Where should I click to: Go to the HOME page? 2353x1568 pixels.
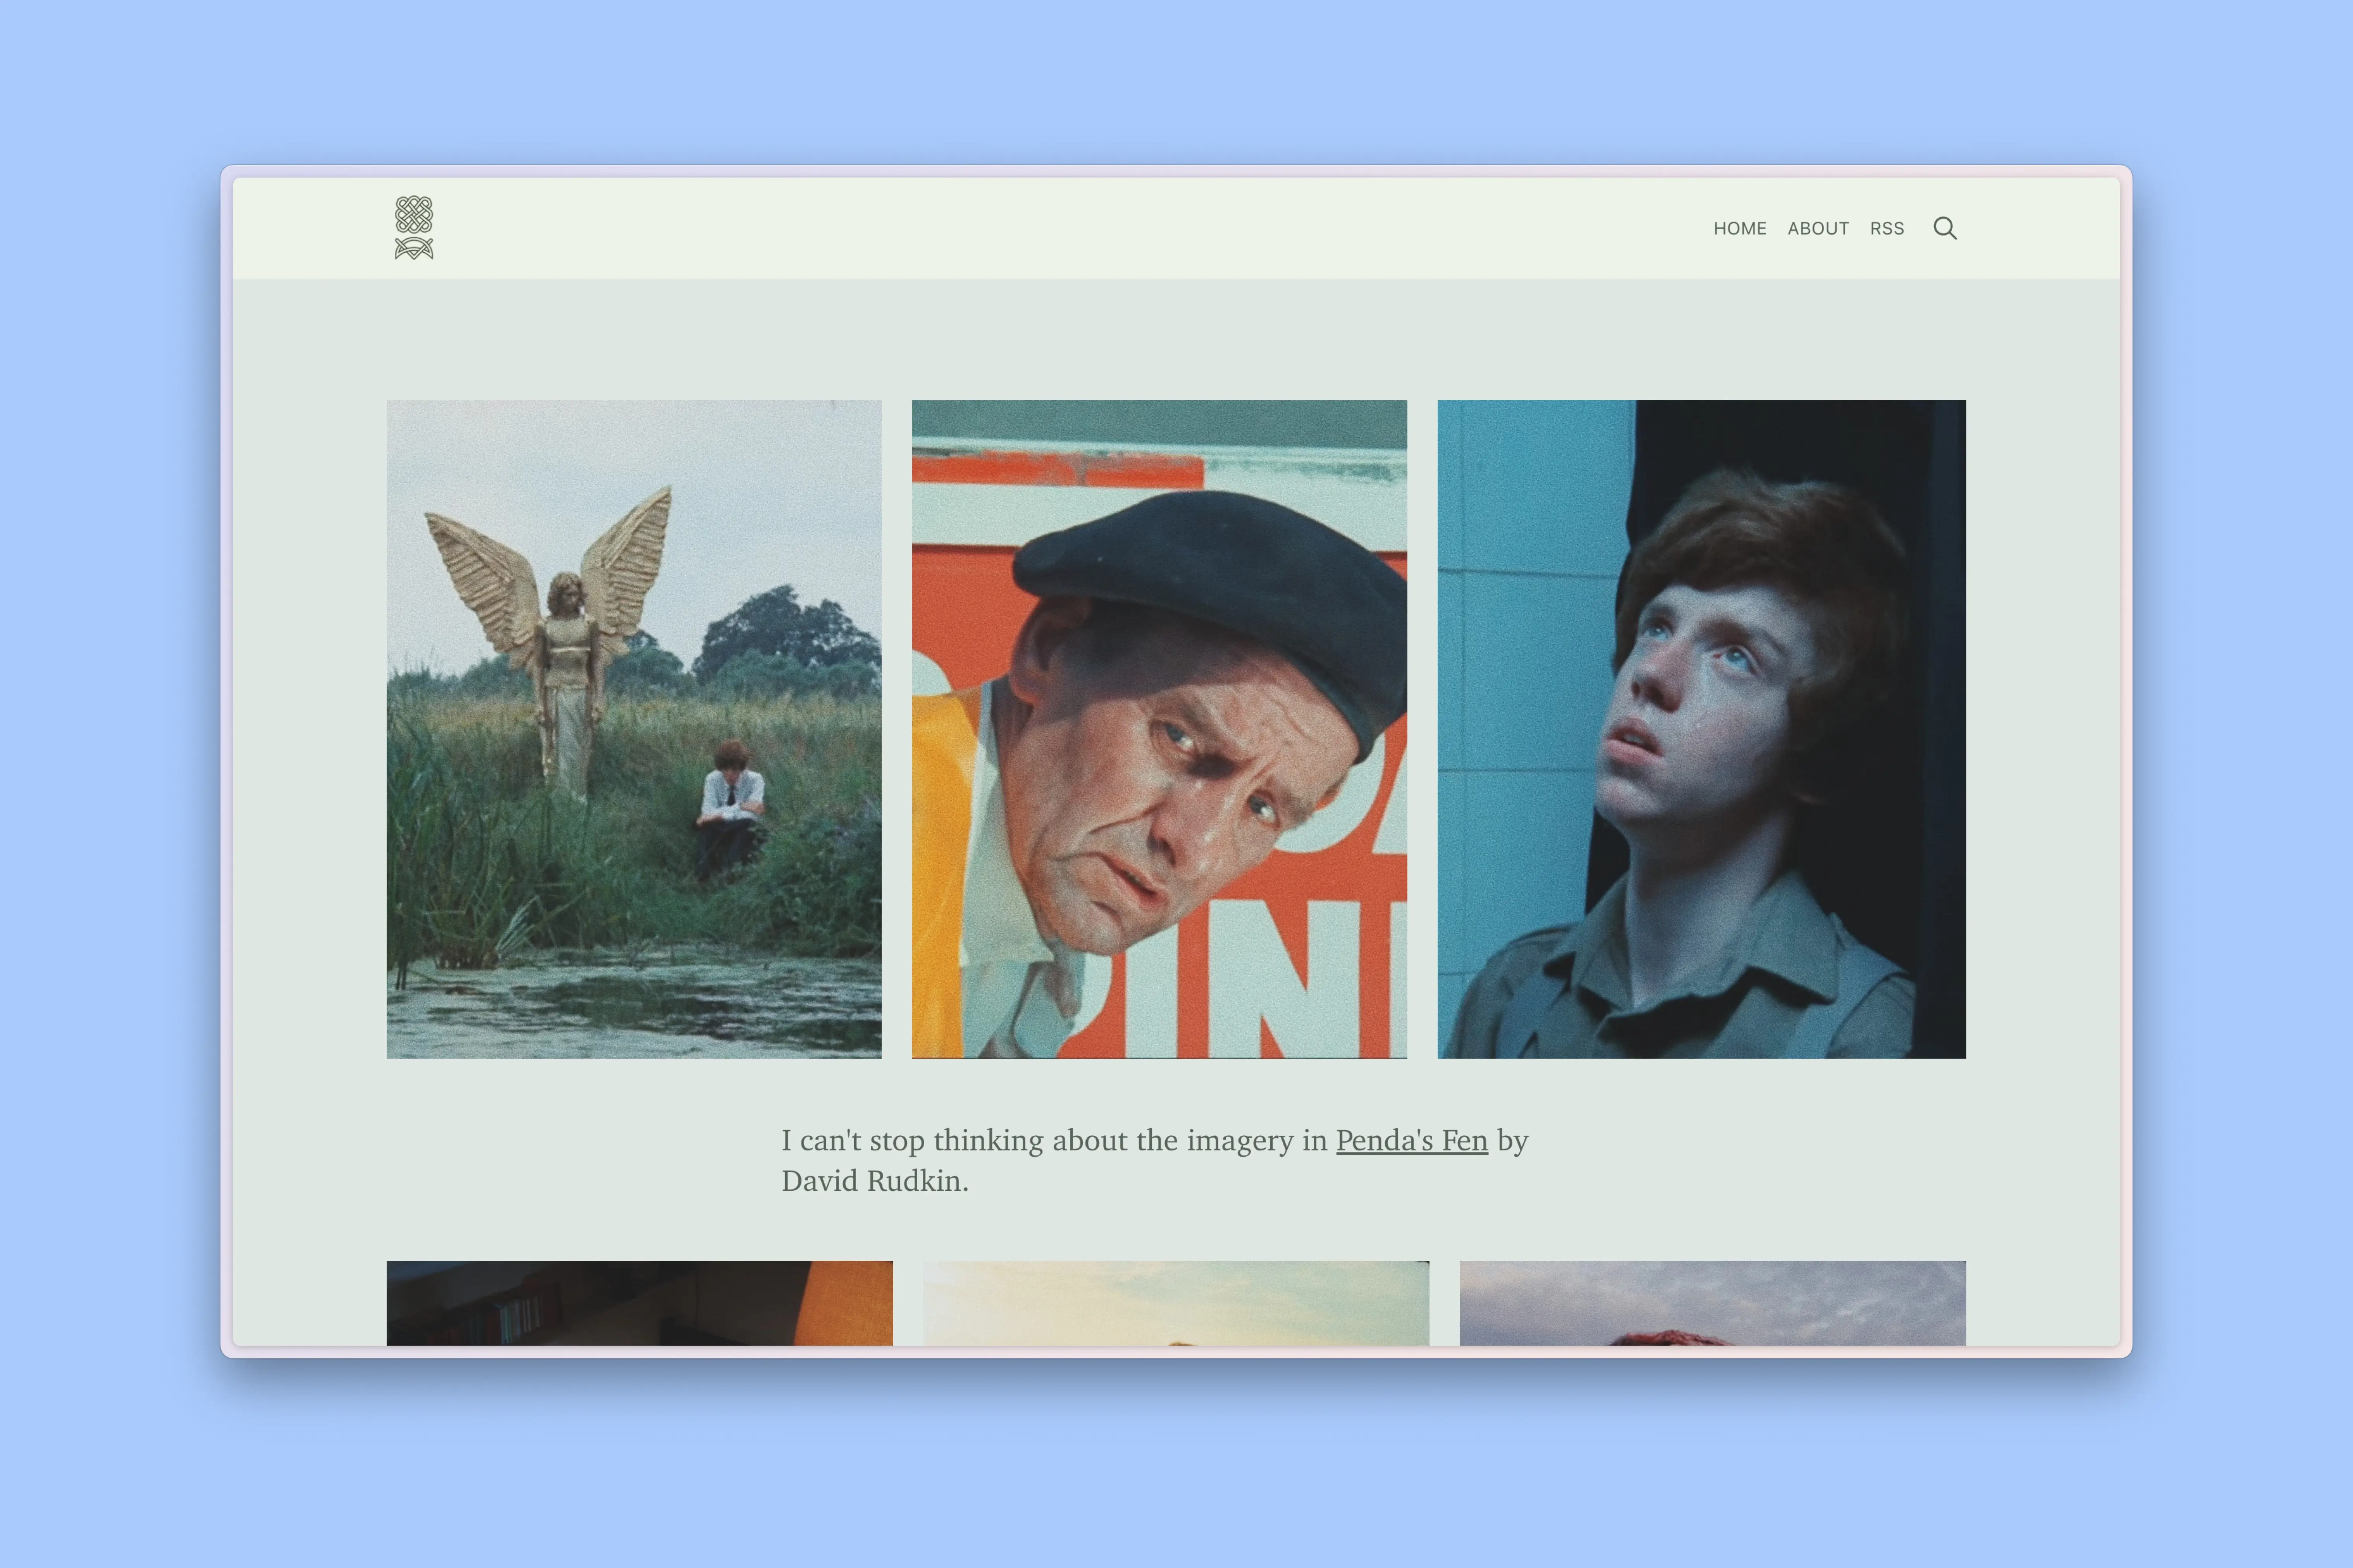(x=1740, y=228)
